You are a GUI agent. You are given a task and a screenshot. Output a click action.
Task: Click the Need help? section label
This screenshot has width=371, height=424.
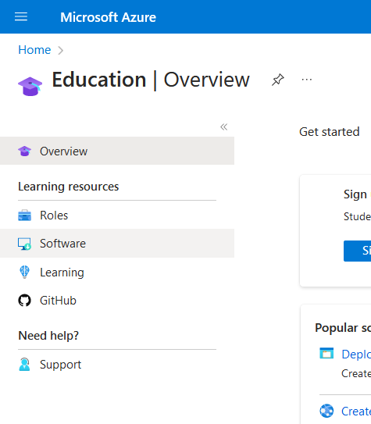48,336
